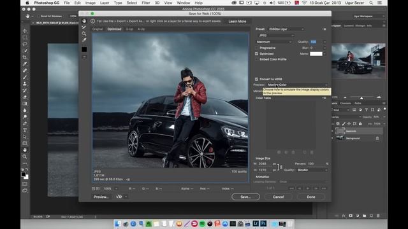Open the Optimize panel flyout menu

(x=324, y=29)
